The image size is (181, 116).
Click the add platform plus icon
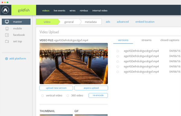pyautogui.click(x=7, y=59)
